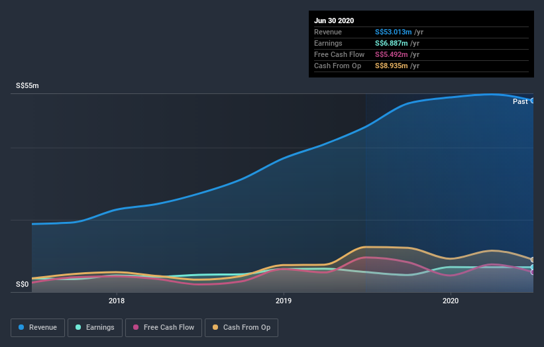Click the S$6.887m earnings value

tap(392, 43)
